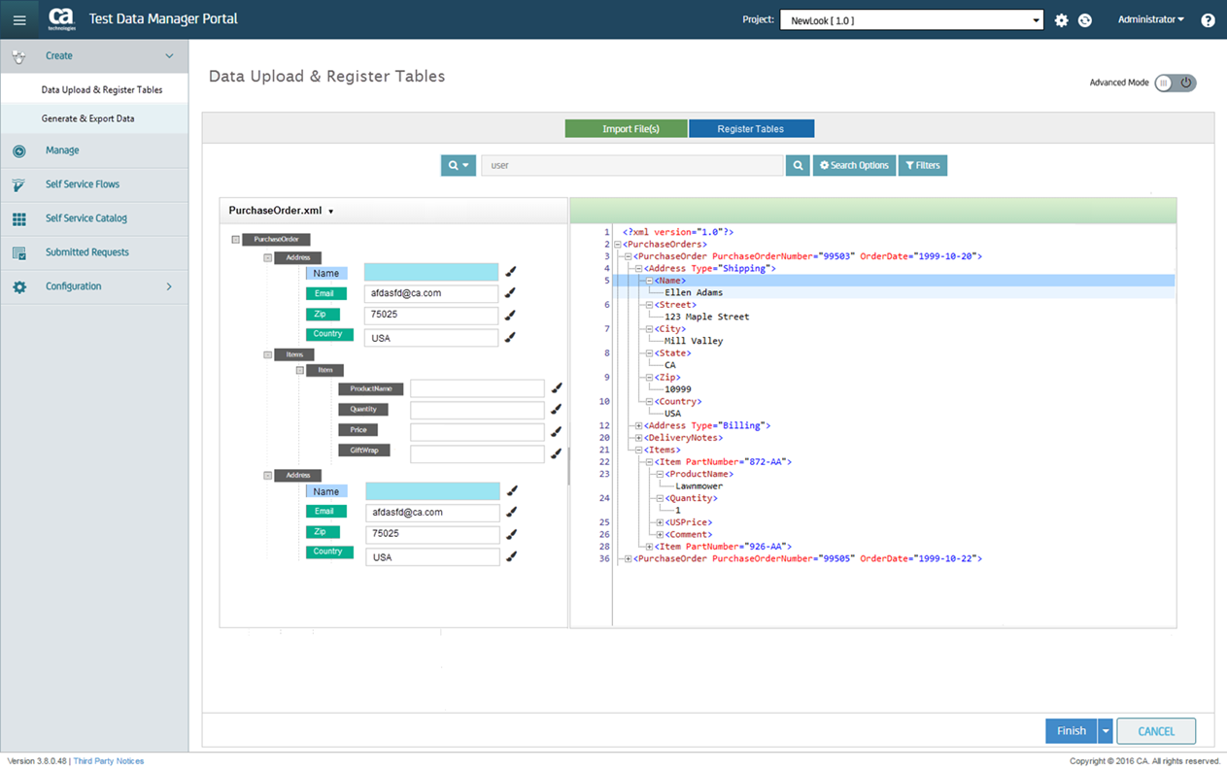The image size is (1227, 770).
Task: Expand the Item PartNumber 926-AA XML node
Action: click(x=650, y=547)
